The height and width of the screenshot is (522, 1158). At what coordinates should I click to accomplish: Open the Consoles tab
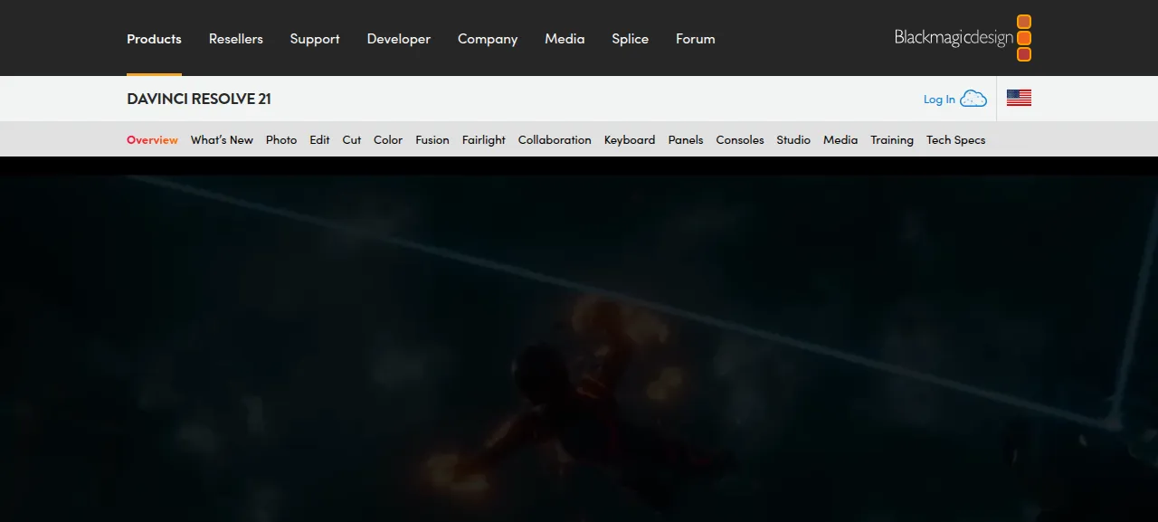740,139
